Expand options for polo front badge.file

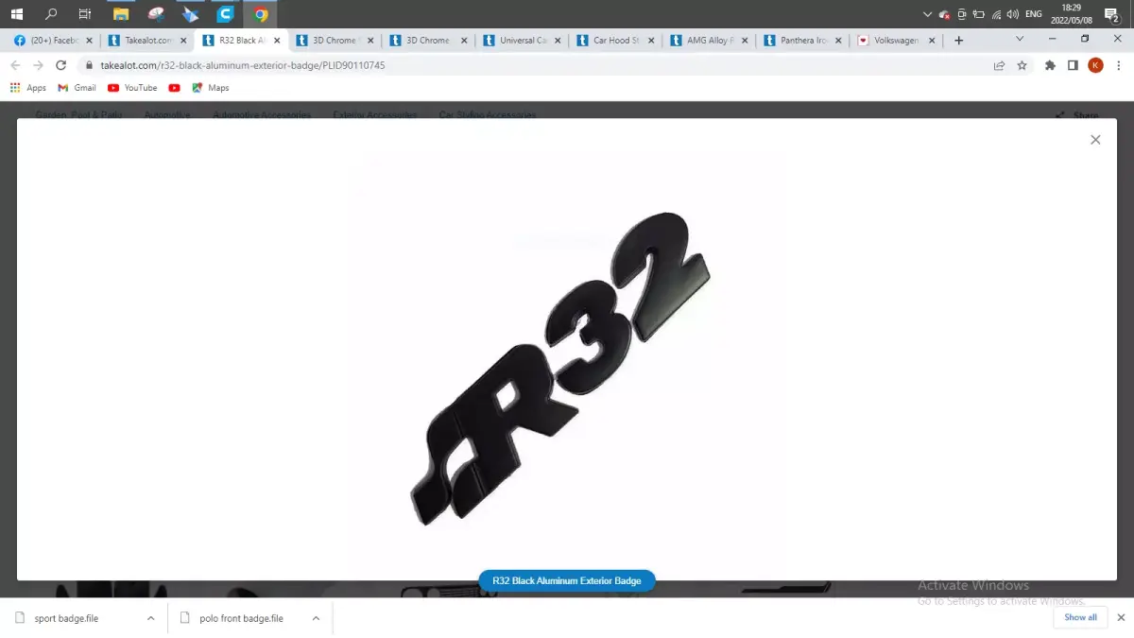(316, 618)
